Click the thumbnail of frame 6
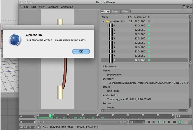Viewport: 193px width, 130px height. 111,52
